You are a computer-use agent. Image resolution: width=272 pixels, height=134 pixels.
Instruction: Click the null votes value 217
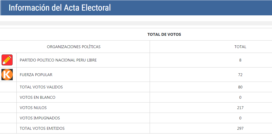tap(240, 108)
